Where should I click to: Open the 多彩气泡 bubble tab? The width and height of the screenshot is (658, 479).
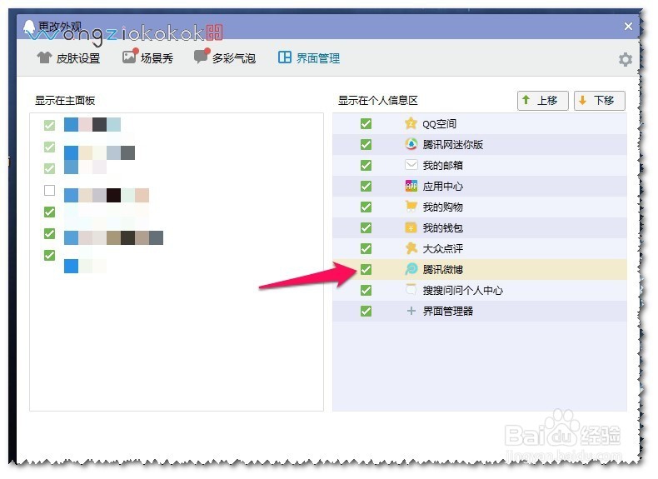tap(225, 57)
